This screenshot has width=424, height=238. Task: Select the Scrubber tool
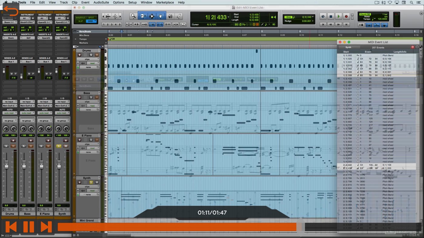170,16
